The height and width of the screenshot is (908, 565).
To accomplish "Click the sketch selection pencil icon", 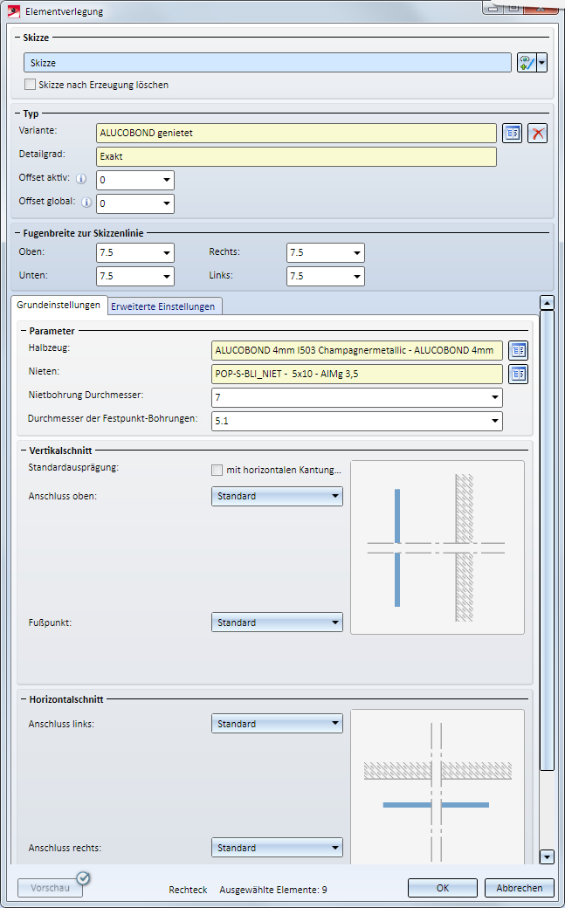I will pyautogui.click(x=527, y=63).
